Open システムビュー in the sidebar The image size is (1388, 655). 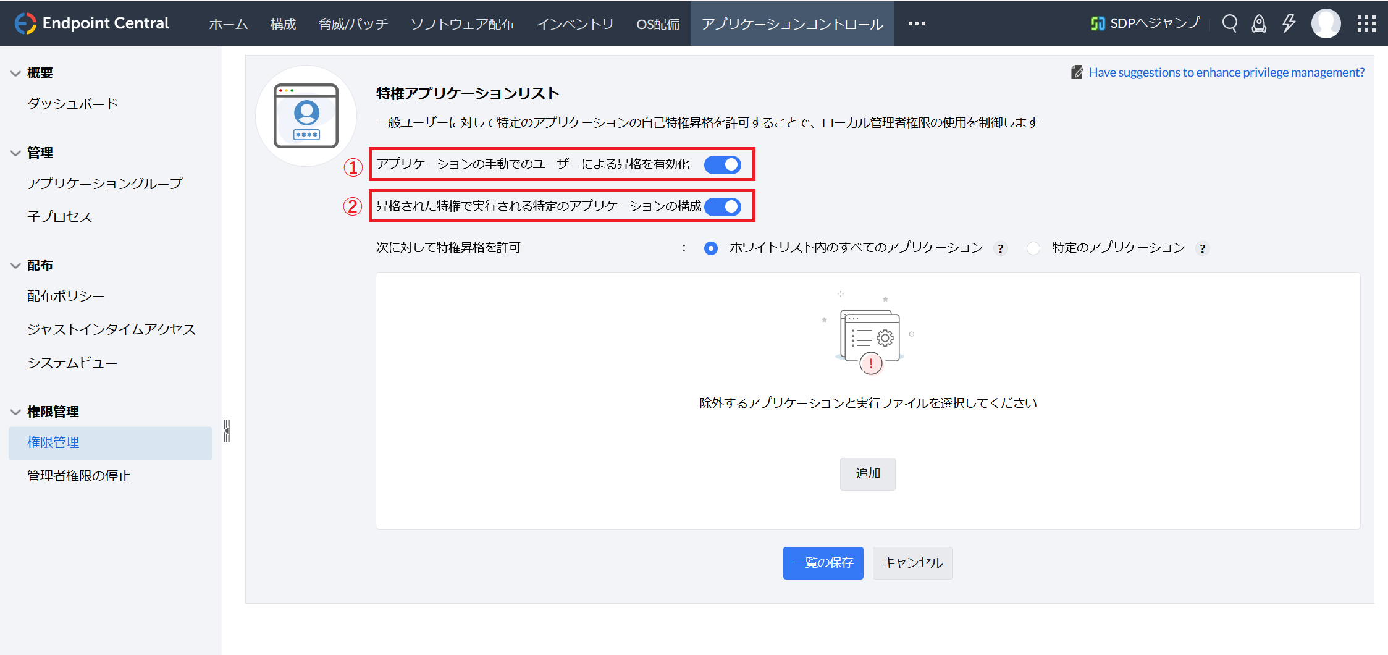72,363
